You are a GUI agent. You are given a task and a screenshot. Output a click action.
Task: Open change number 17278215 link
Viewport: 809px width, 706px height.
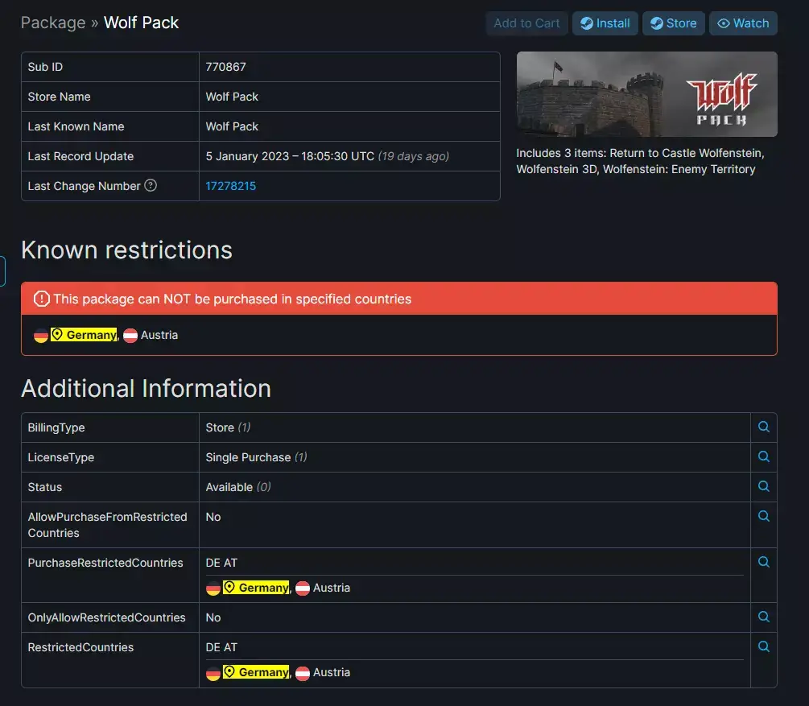[x=231, y=186]
